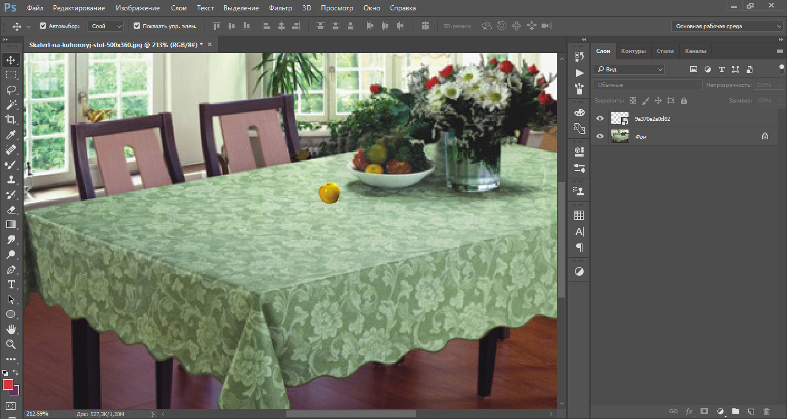This screenshot has height=419, width=787.
Task: Click the red foreground color swatch
Action: point(8,384)
